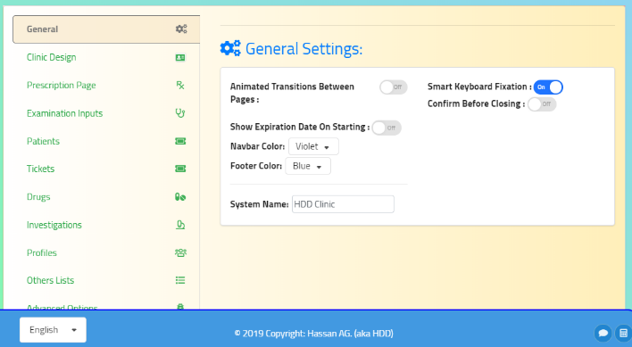Click the users icon next to Profiles
632x347 pixels.
click(x=180, y=252)
